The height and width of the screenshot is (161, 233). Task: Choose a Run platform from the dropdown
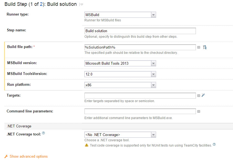(154, 85)
